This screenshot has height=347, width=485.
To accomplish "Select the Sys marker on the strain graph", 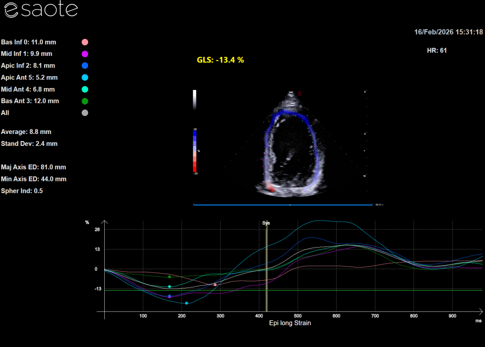I will [267, 222].
